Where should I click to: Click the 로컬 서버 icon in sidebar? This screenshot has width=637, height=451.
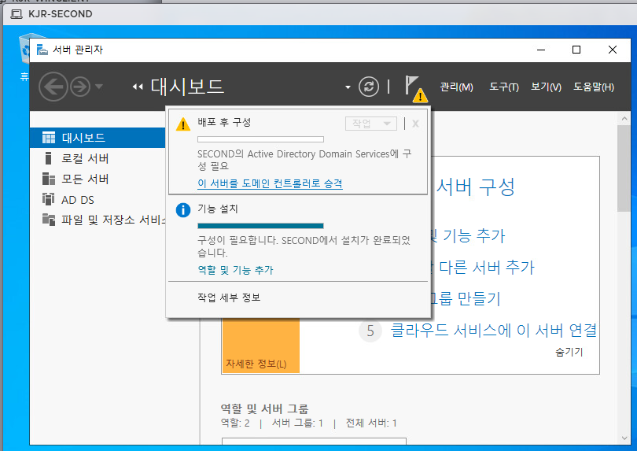point(48,158)
